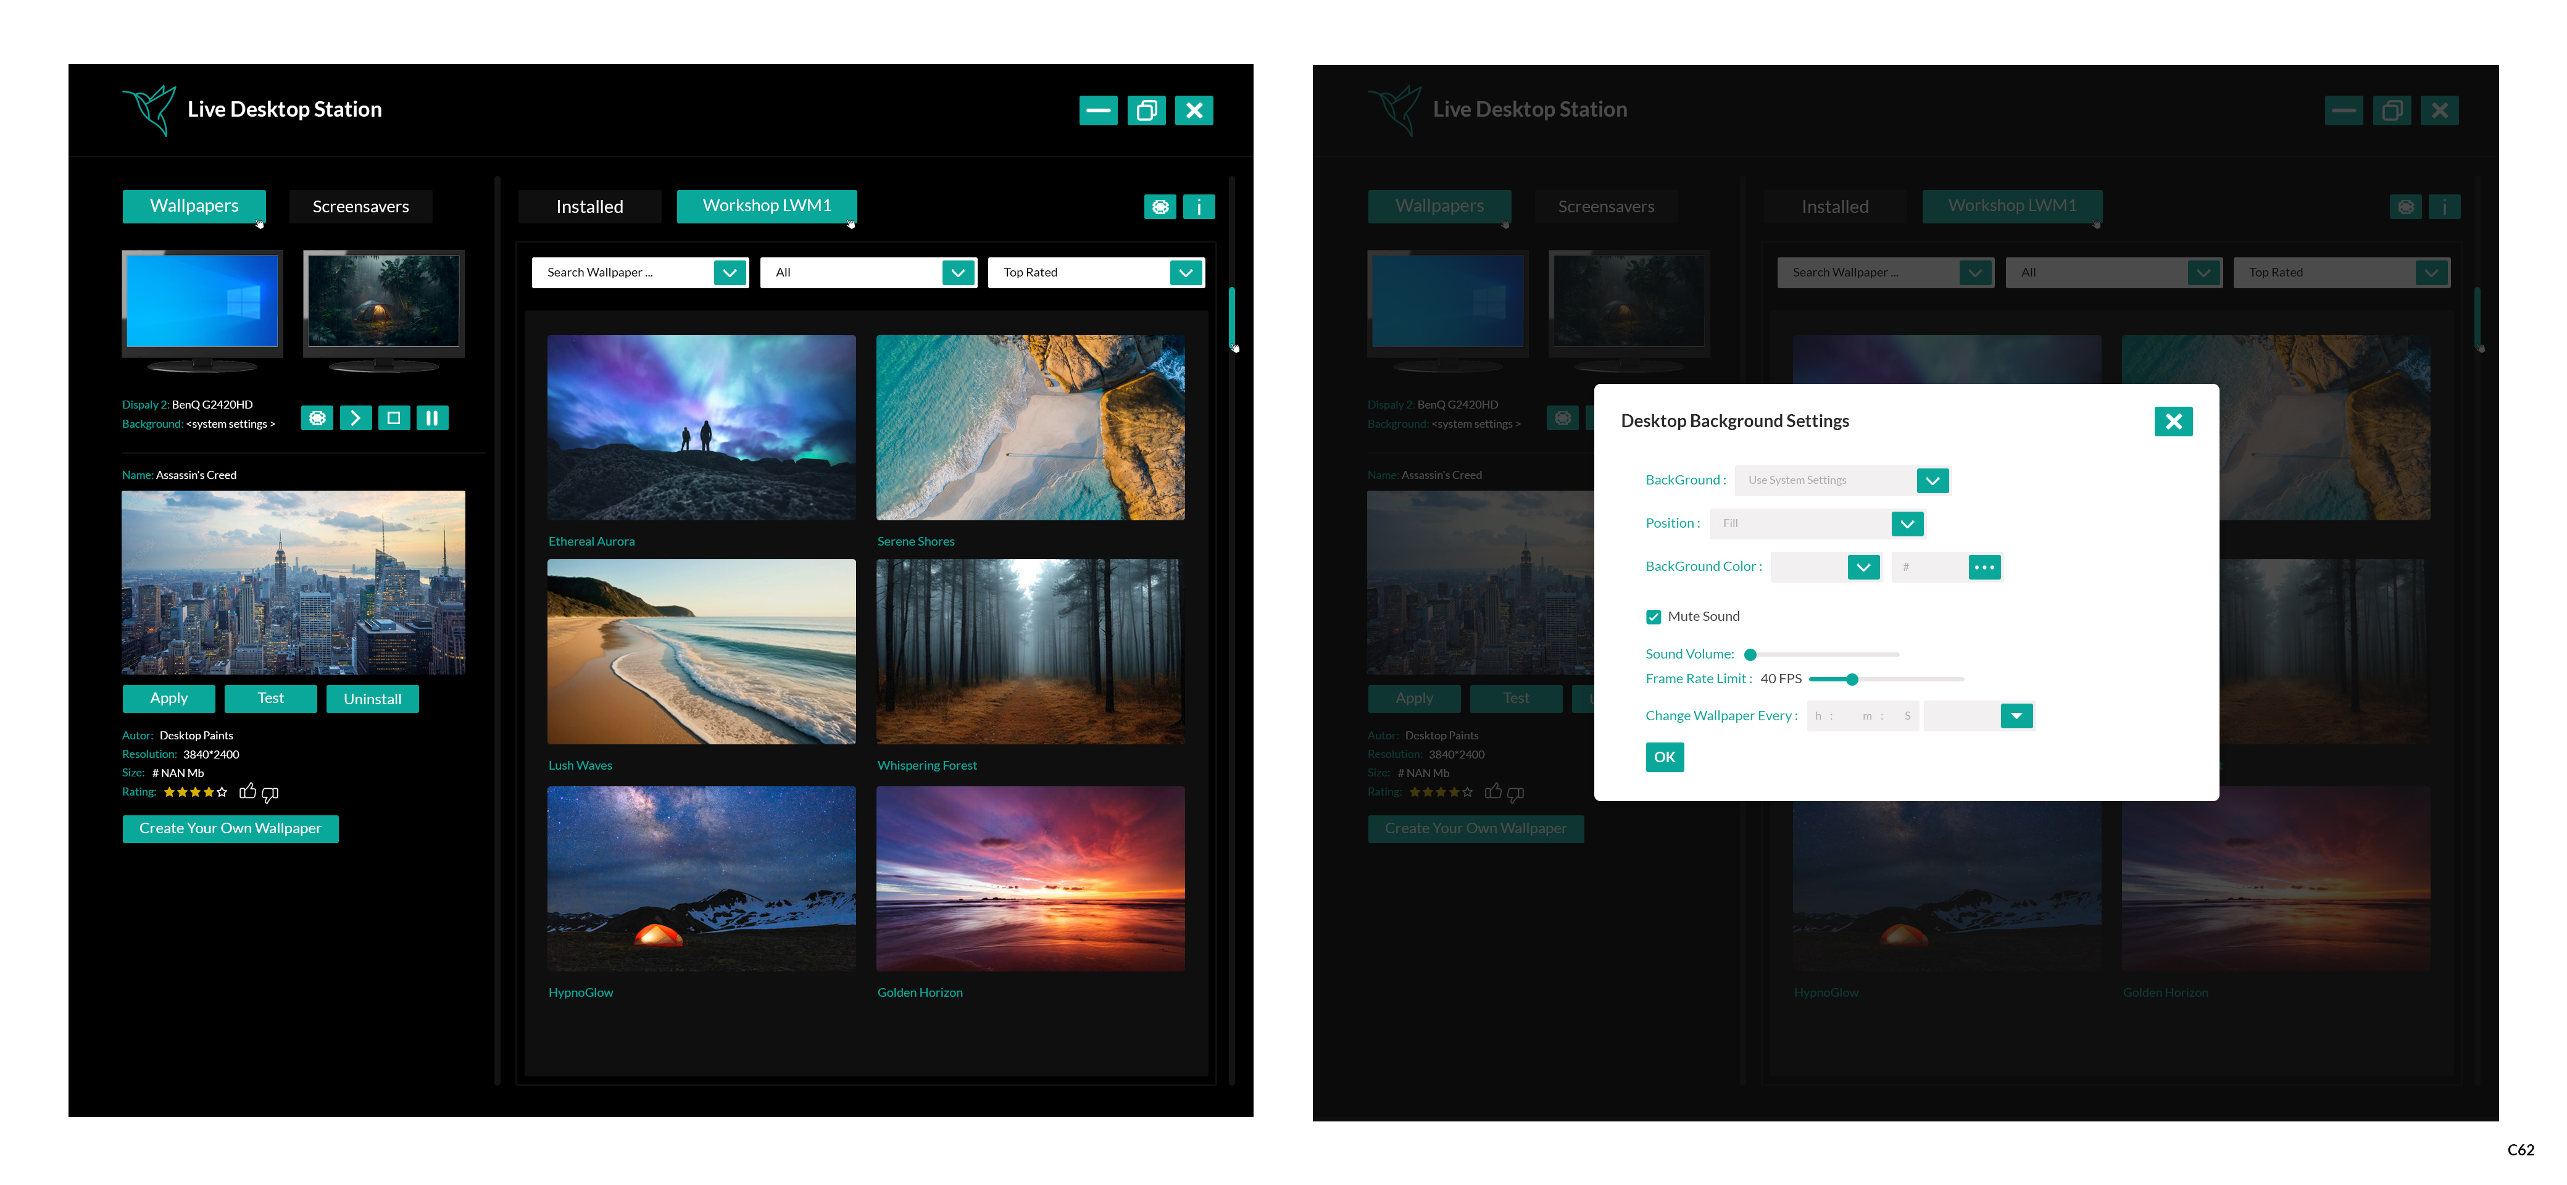Click the settings icon beside the info button
This screenshot has height=1185, width=2567.
coord(1160,206)
